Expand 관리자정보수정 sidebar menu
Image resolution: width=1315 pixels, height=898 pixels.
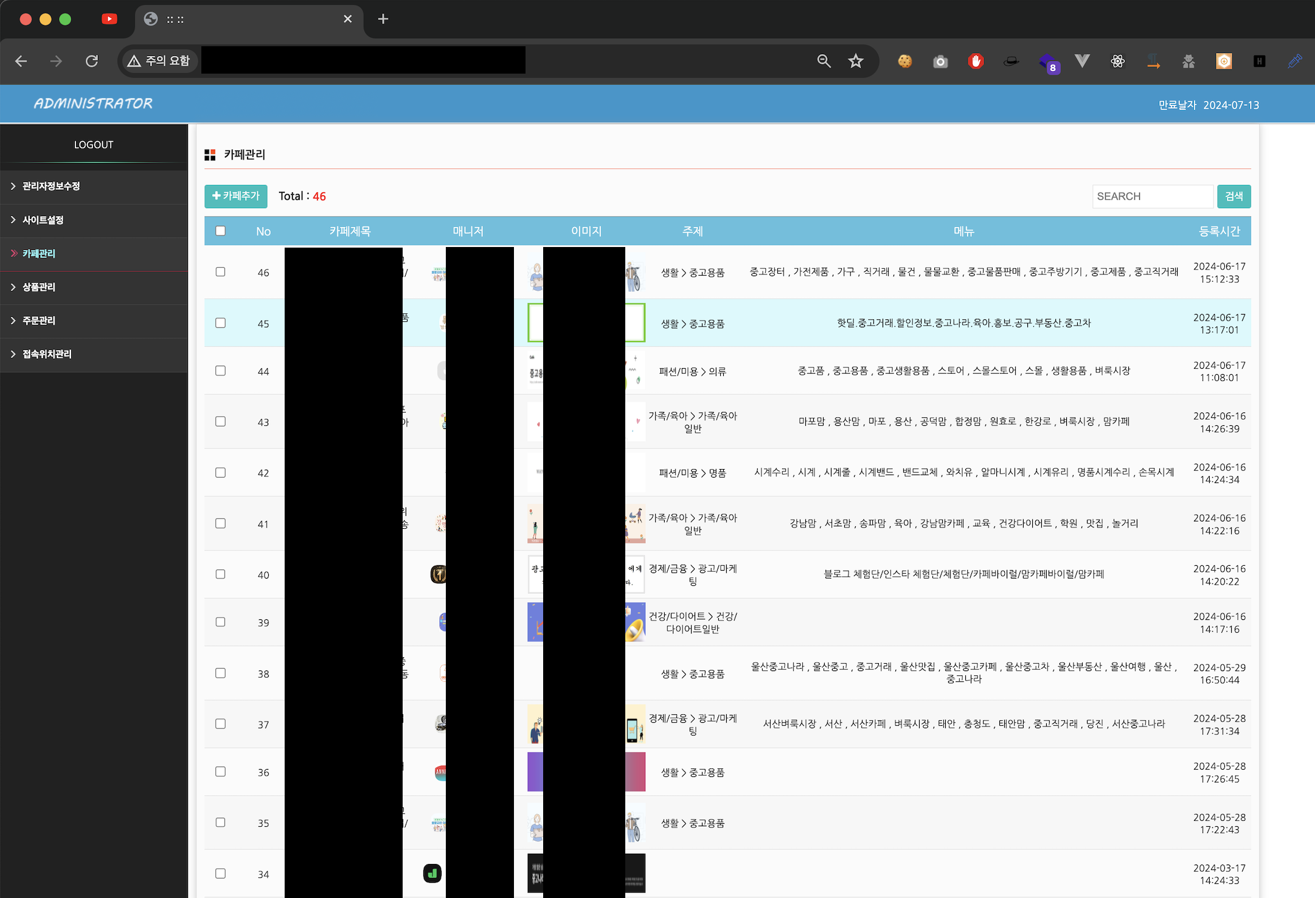pyautogui.click(x=51, y=186)
